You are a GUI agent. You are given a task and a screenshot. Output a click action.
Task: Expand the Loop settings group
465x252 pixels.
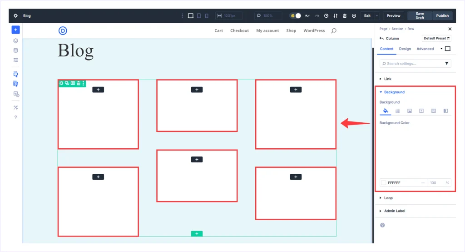(x=388, y=198)
